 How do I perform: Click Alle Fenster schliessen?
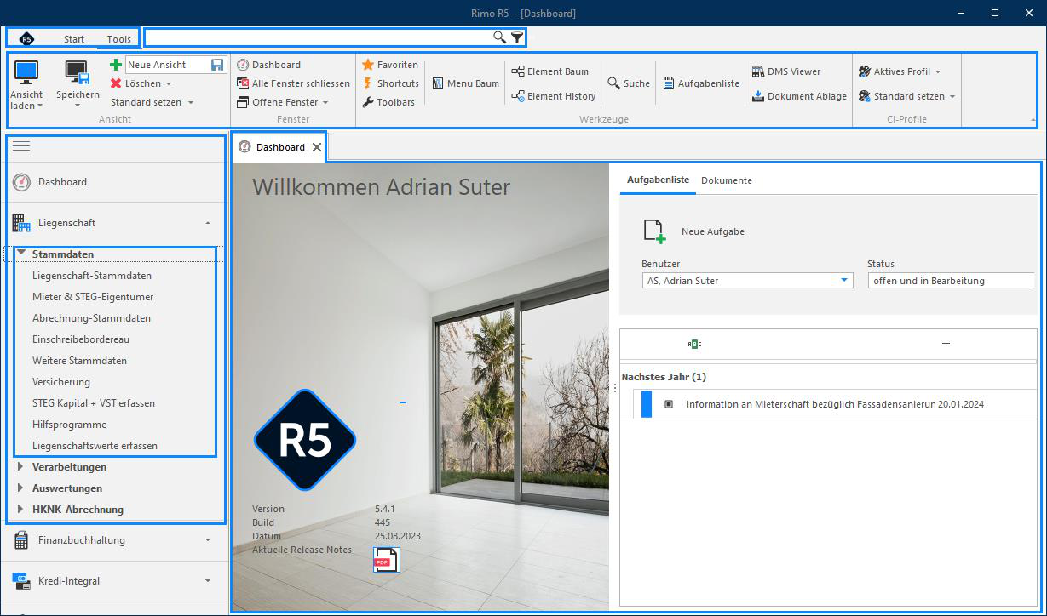pos(293,83)
